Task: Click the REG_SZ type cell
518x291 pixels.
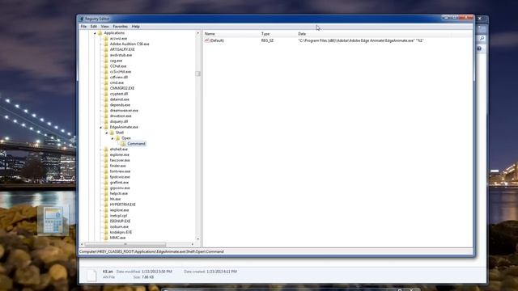Action: 267,40
